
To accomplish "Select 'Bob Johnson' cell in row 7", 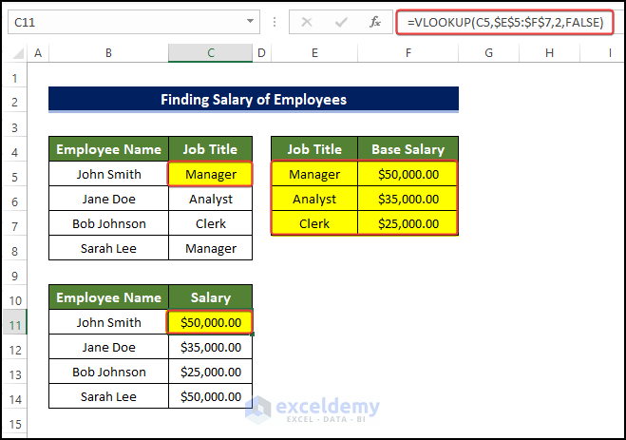I will point(108,223).
